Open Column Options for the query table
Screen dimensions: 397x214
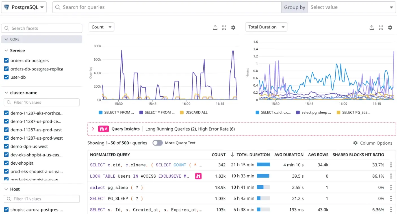(x=372, y=143)
